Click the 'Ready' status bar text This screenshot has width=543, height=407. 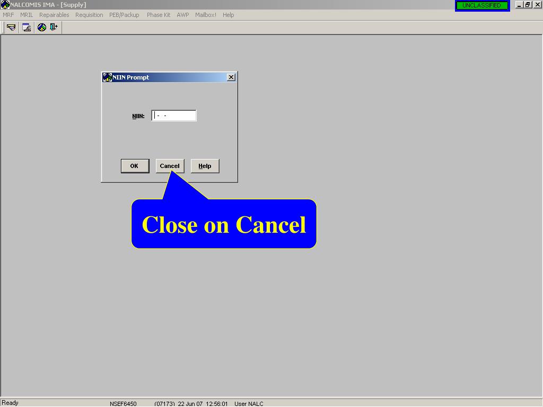point(10,403)
